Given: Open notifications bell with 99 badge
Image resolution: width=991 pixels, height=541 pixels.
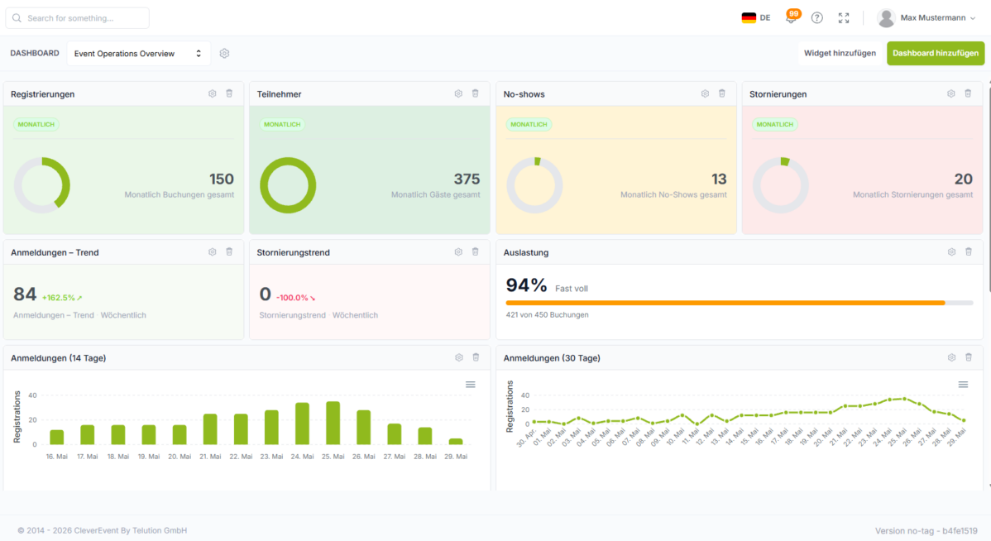Looking at the screenshot, I should (792, 17).
